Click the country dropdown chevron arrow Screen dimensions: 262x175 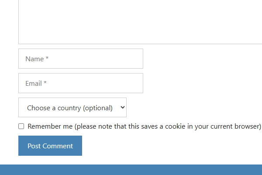tap(122, 107)
